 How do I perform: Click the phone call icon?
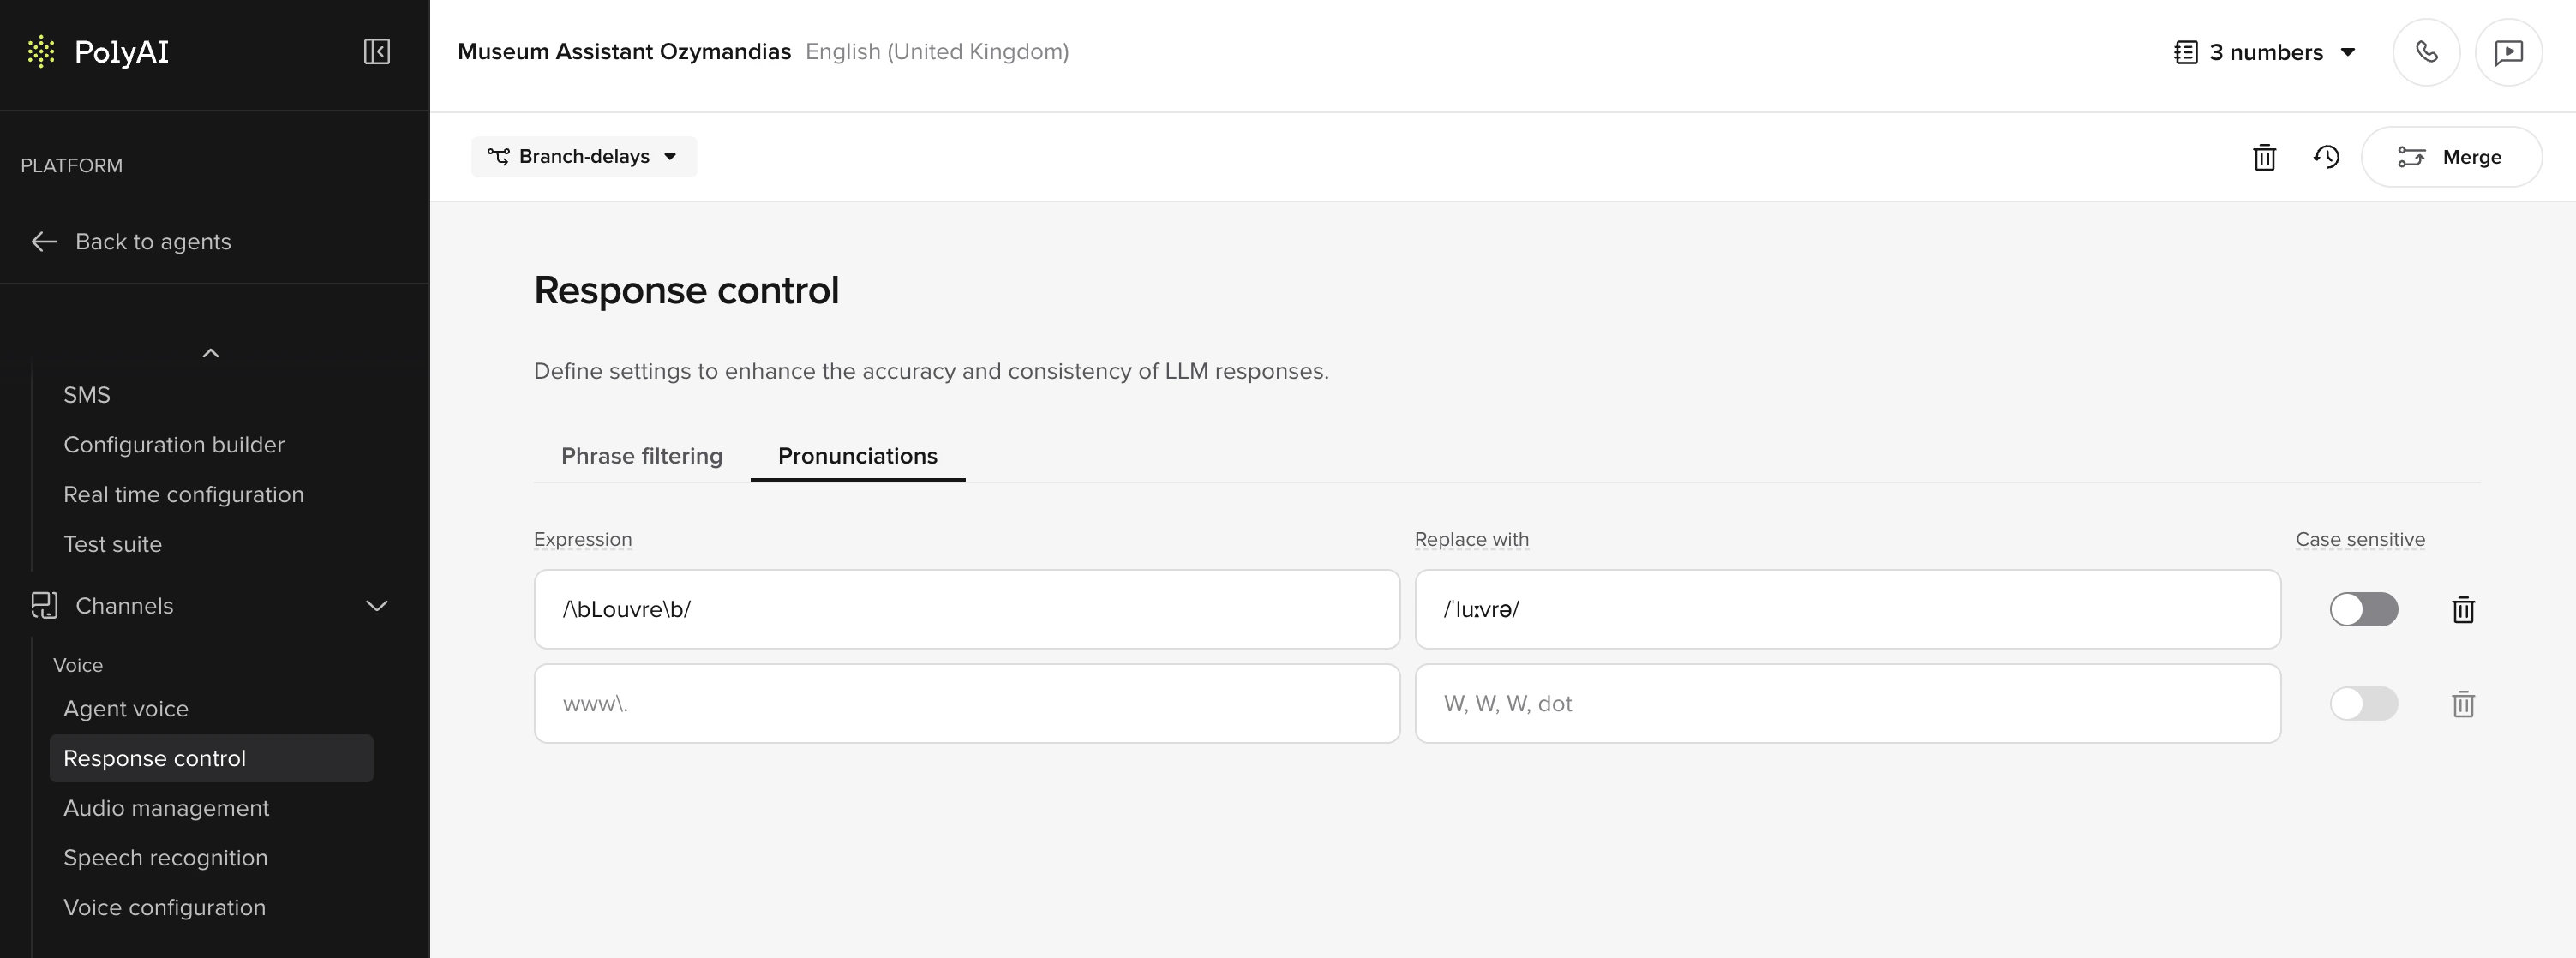click(2426, 52)
